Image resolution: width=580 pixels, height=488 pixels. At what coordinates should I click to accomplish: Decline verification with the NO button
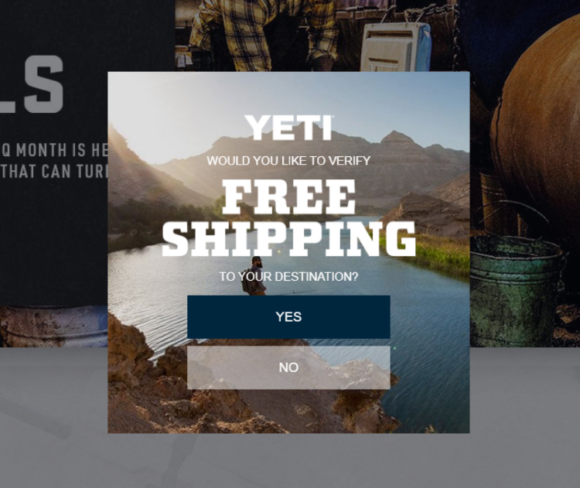[x=288, y=367]
